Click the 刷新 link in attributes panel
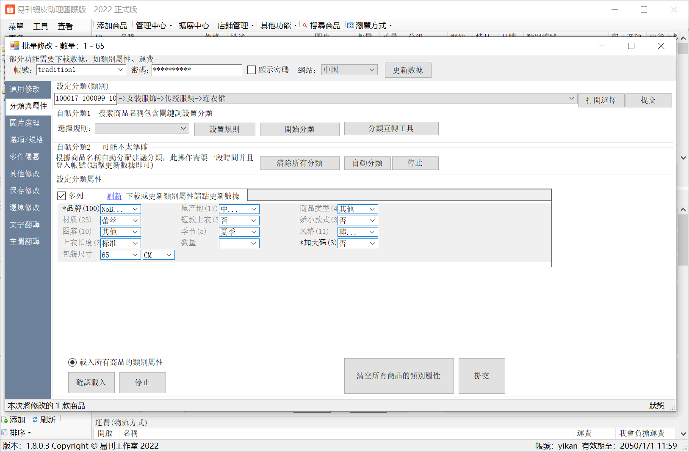 [x=114, y=196]
